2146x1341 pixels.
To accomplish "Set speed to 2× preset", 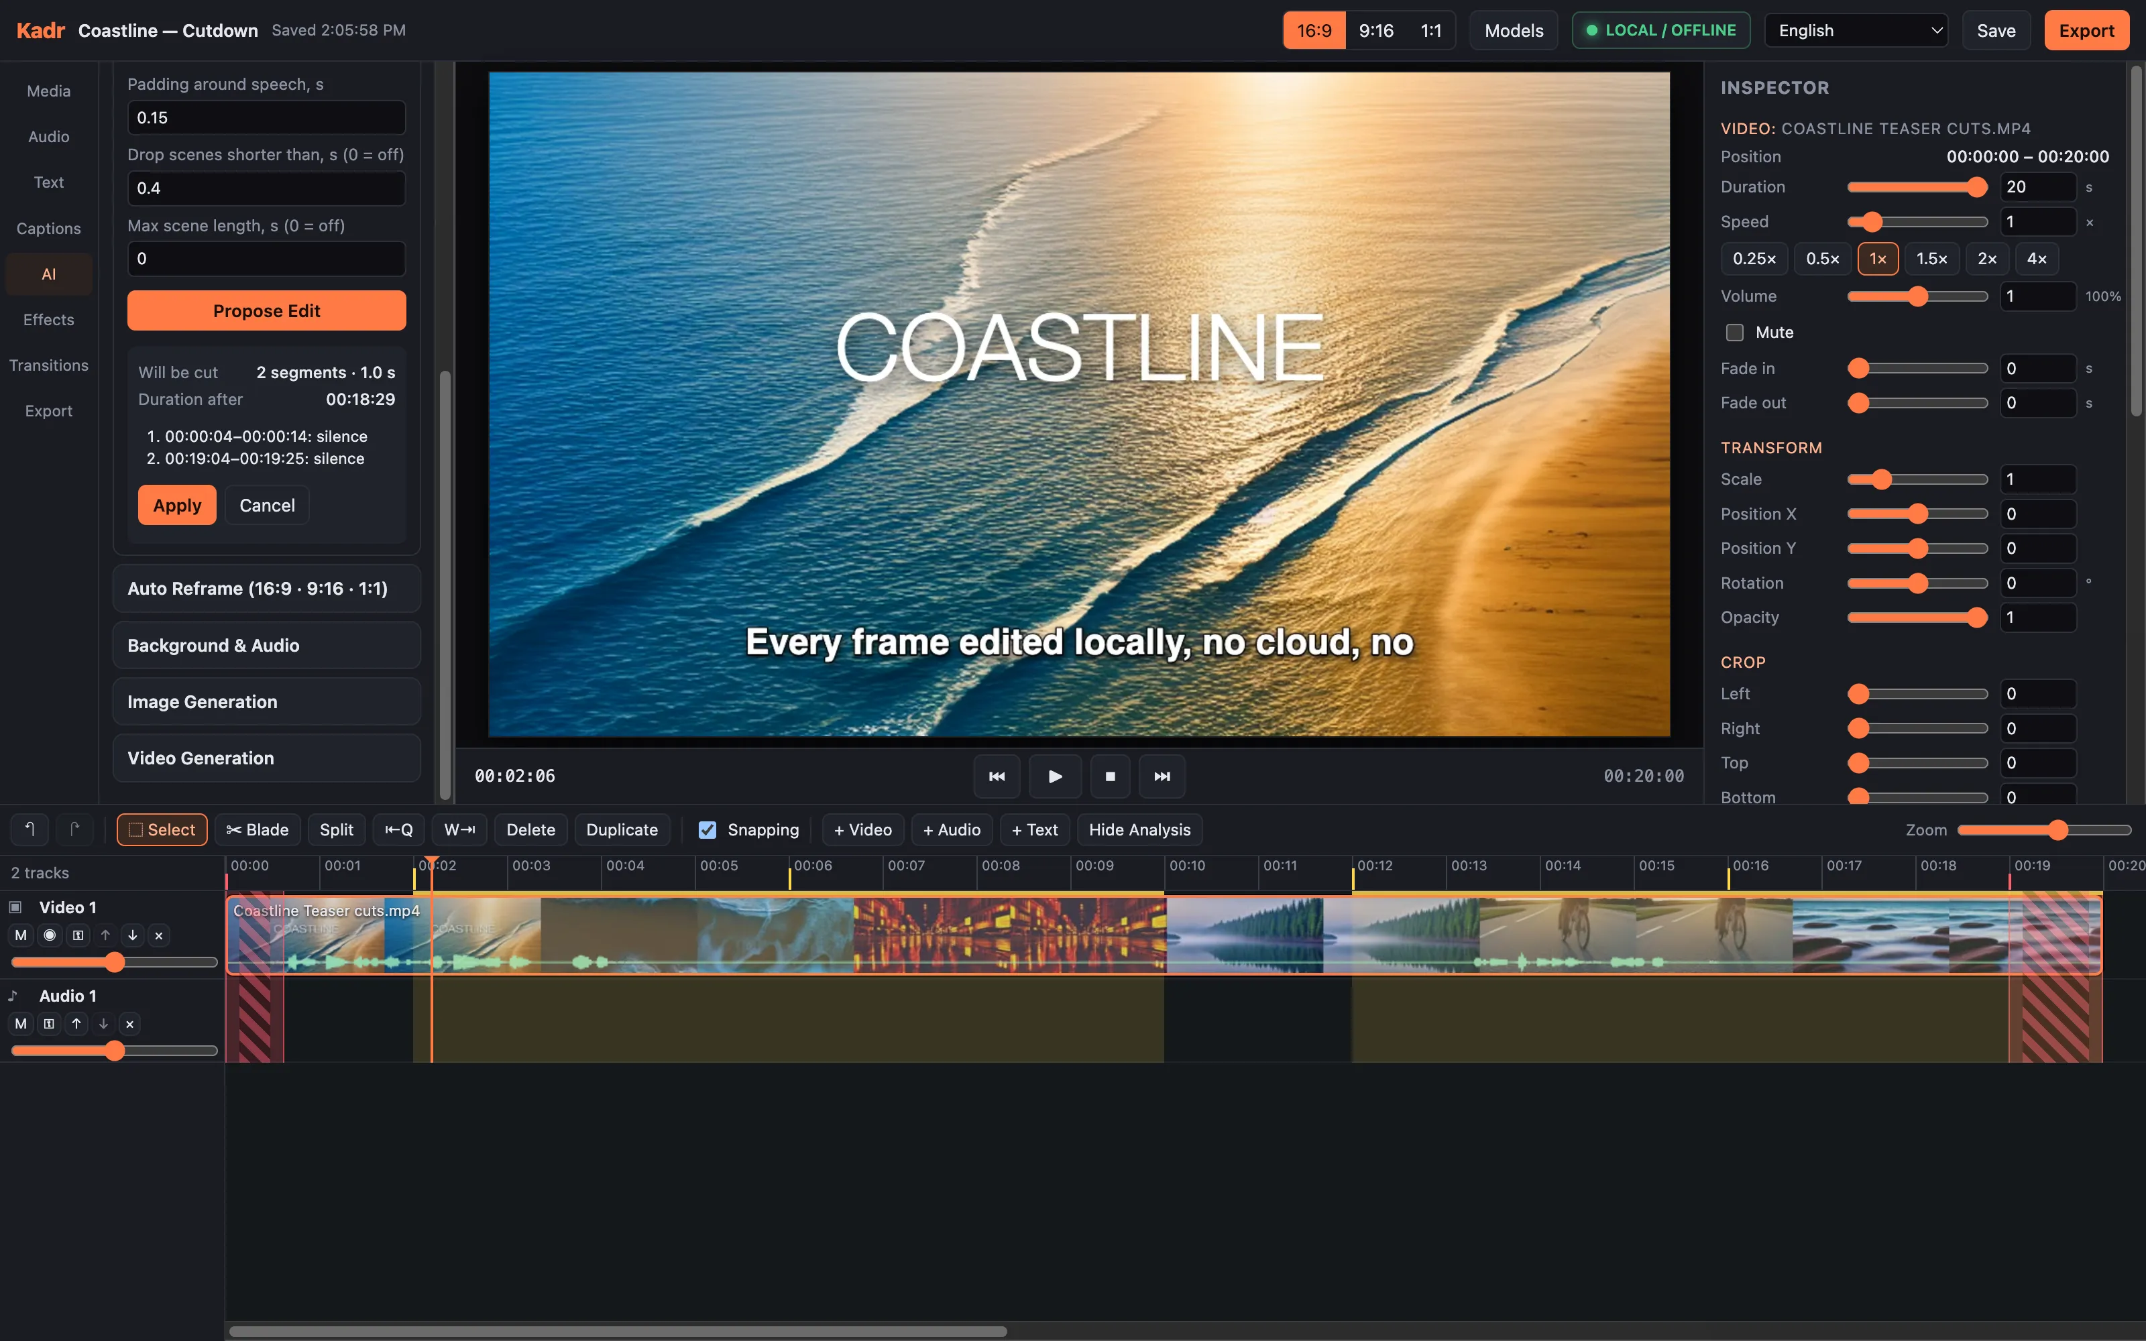I will click(1986, 258).
